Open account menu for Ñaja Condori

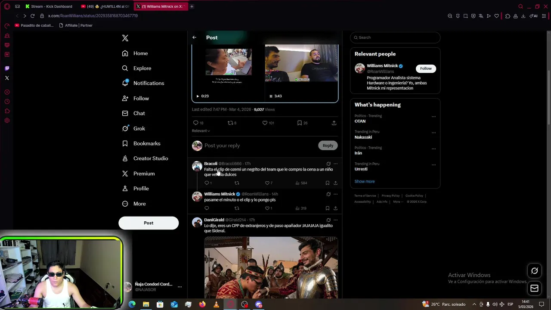tap(180, 287)
